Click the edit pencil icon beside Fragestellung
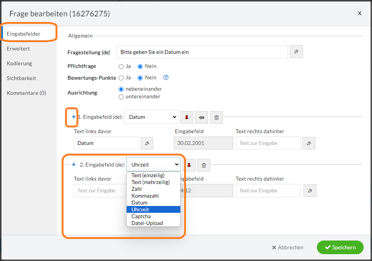Screen dimensions: 372x261 click(296, 52)
